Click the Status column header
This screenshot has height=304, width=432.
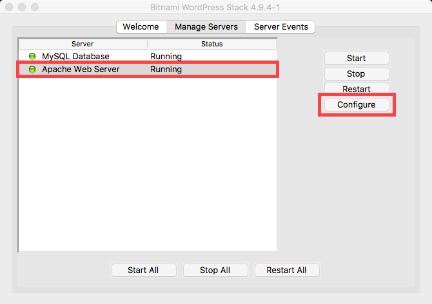click(212, 44)
